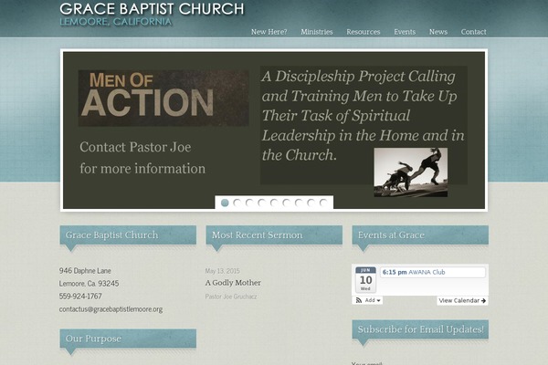
Task: Select the third slider pagination dot
Action: tap(249, 203)
